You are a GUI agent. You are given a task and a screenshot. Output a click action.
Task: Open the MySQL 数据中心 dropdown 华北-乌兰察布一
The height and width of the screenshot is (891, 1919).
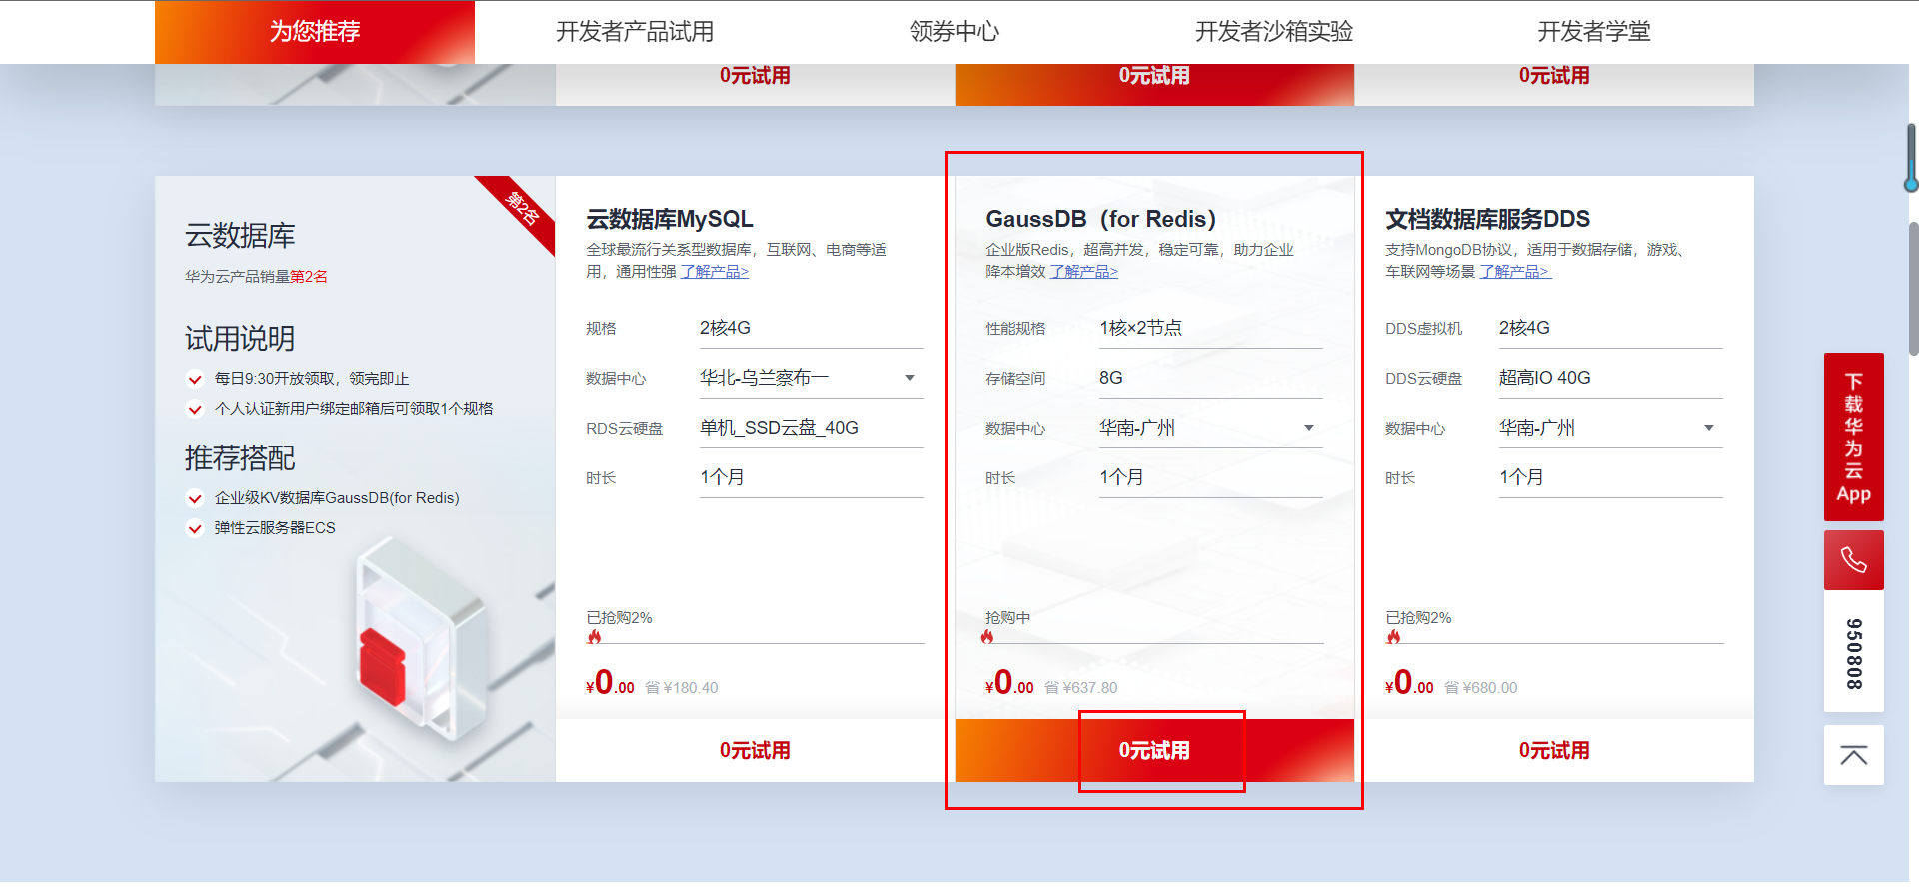coord(810,378)
